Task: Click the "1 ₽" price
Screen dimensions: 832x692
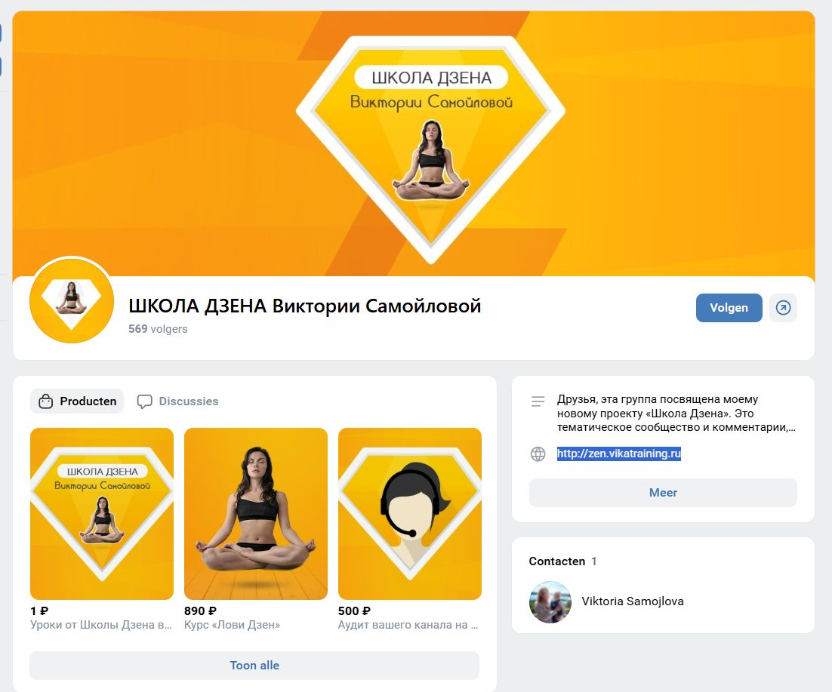Action: (x=39, y=610)
